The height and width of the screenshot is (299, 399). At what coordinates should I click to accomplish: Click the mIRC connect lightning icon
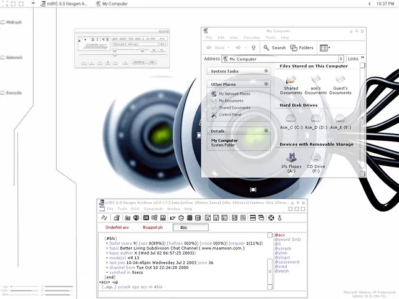pyautogui.click(x=103, y=217)
